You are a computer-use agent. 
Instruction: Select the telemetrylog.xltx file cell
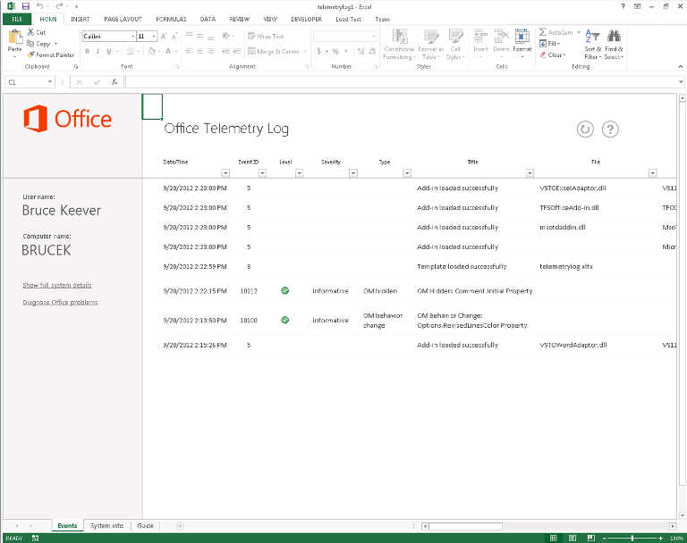566,266
